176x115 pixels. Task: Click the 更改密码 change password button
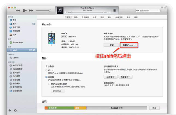coord(58,91)
